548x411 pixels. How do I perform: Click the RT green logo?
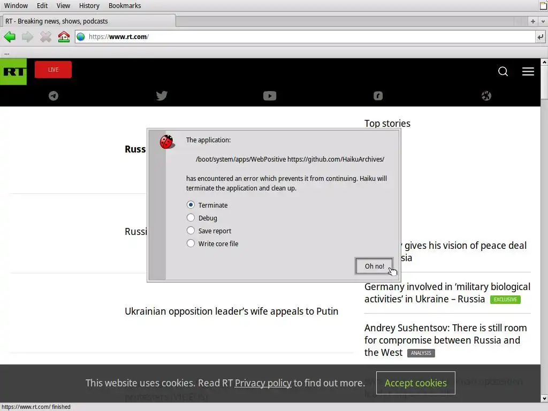pyautogui.click(x=13, y=72)
